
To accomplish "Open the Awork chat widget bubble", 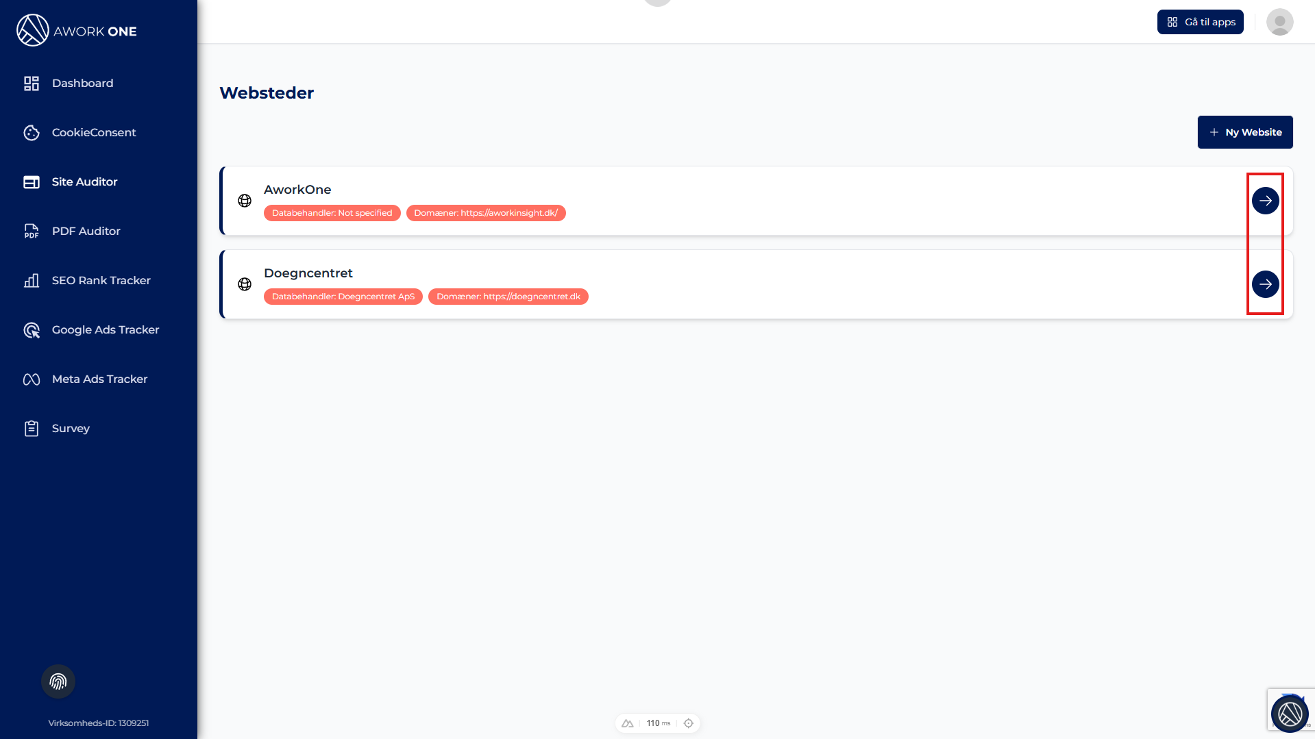I will click(1290, 714).
